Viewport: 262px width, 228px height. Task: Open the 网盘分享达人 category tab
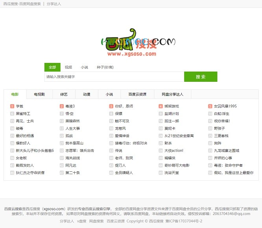173,94
